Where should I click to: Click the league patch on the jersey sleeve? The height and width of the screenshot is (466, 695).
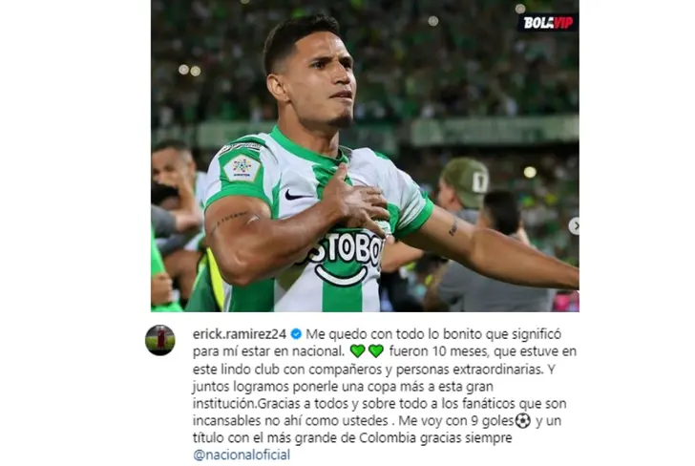242,168
